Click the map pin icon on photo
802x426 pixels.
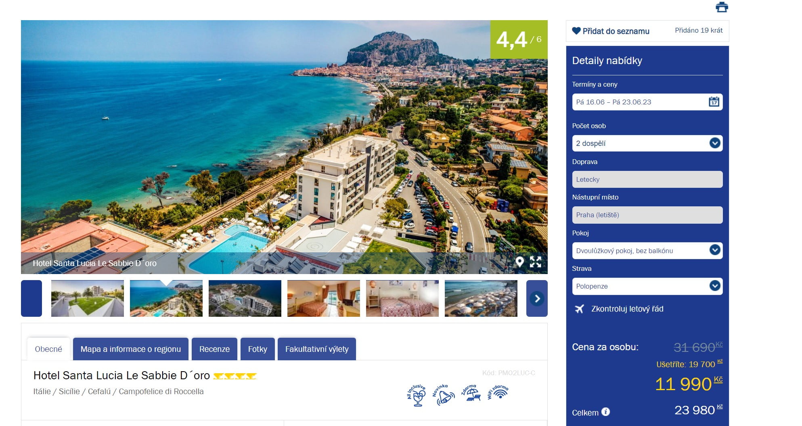point(519,262)
